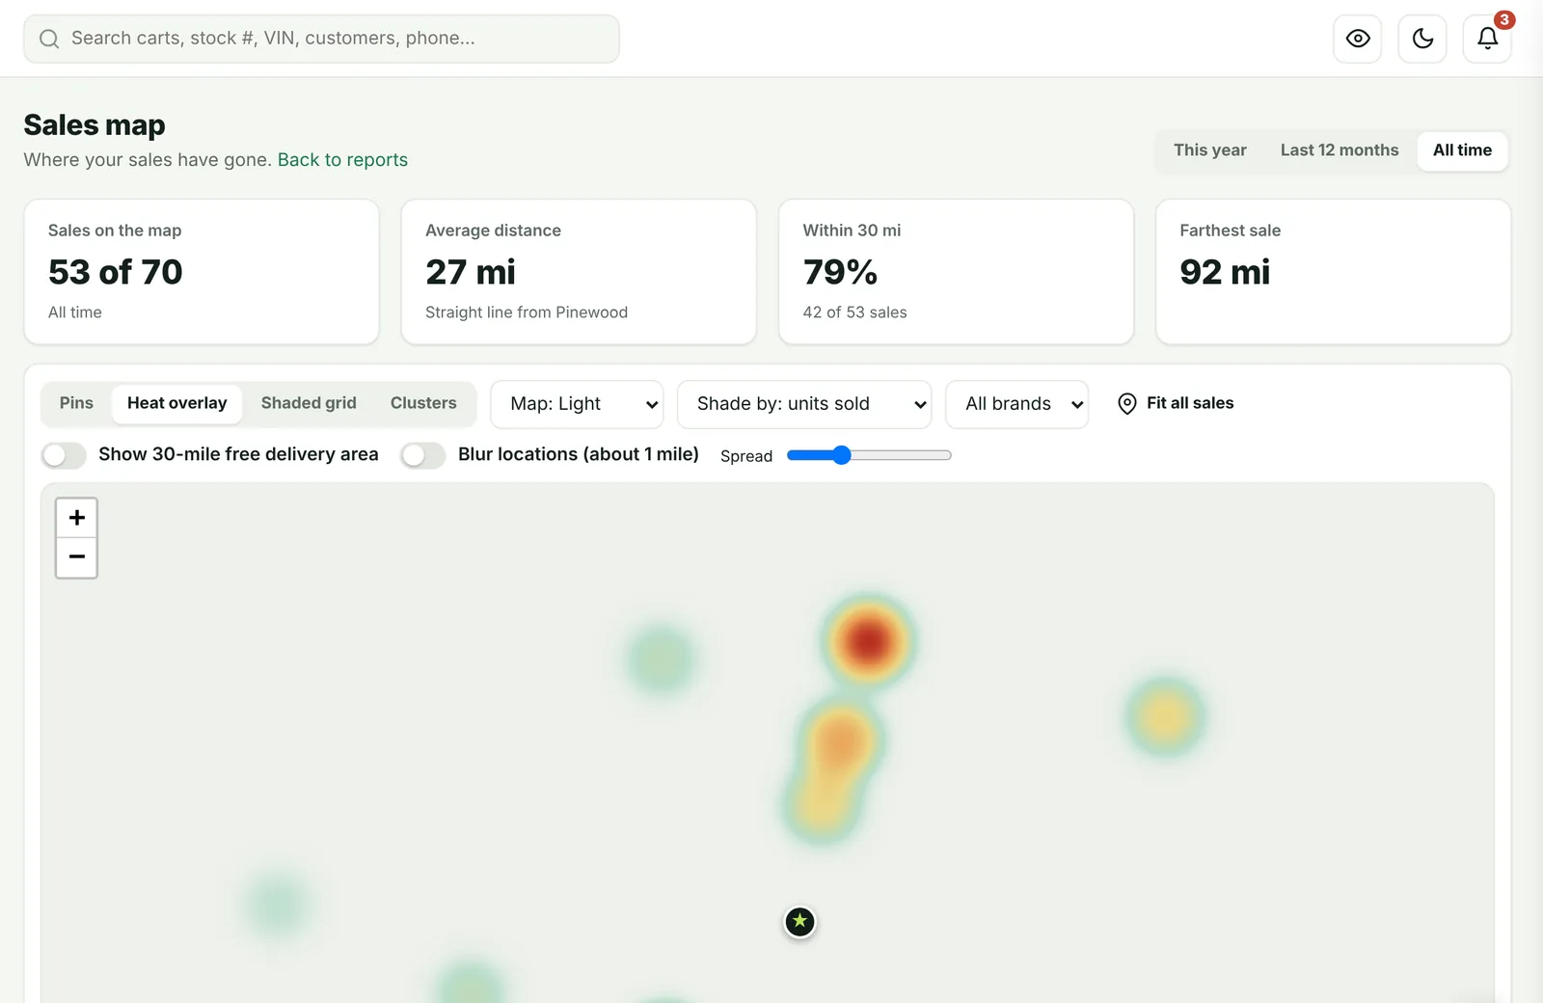
Task: Open the Map: Light dropdown
Action: pos(577,404)
